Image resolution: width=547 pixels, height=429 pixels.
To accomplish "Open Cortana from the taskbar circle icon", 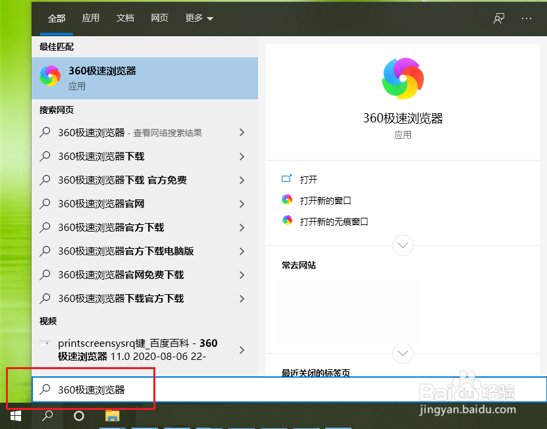I will click(79, 416).
